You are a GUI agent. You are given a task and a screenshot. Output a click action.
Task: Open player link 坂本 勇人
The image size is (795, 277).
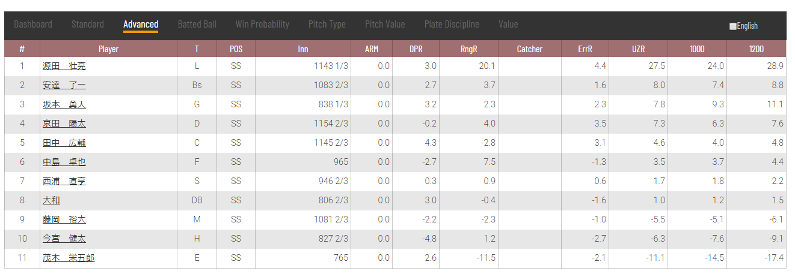point(64,104)
